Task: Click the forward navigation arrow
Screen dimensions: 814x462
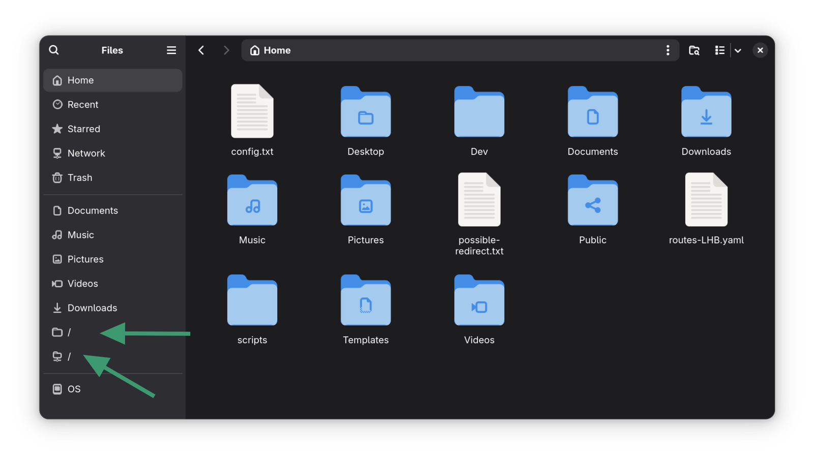Action: (x=226, y=50)
